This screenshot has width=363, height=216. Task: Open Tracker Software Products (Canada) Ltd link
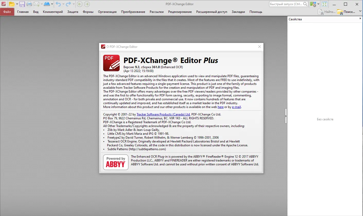pos(163,114)
